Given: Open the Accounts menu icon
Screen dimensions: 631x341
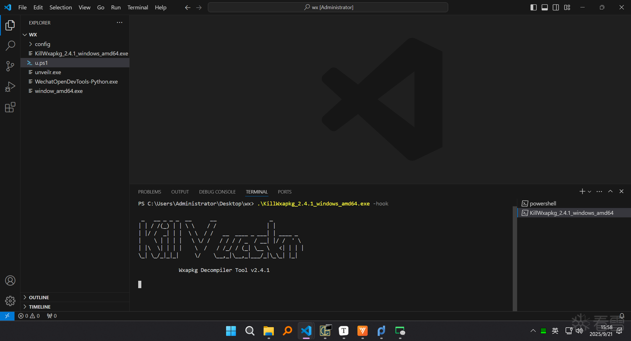Looking at the screenshot, I should click(x=10, y=281).
